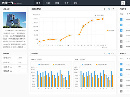
Task: Click rank 2 badge in 用能排名 list
Action: tap(121, 25)
